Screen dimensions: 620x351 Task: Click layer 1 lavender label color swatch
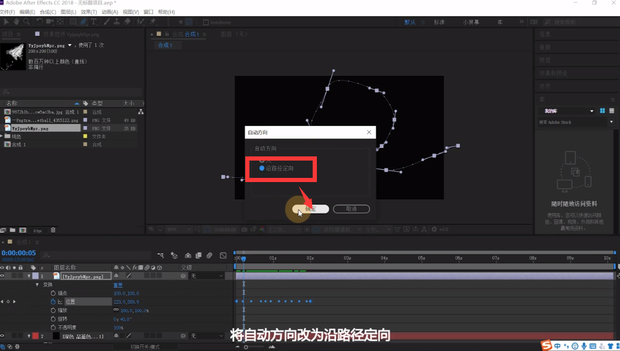pos(35,276)
